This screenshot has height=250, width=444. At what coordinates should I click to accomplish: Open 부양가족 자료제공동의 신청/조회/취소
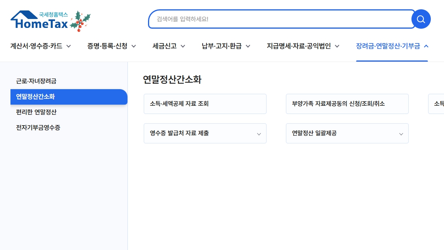[347, 104]
